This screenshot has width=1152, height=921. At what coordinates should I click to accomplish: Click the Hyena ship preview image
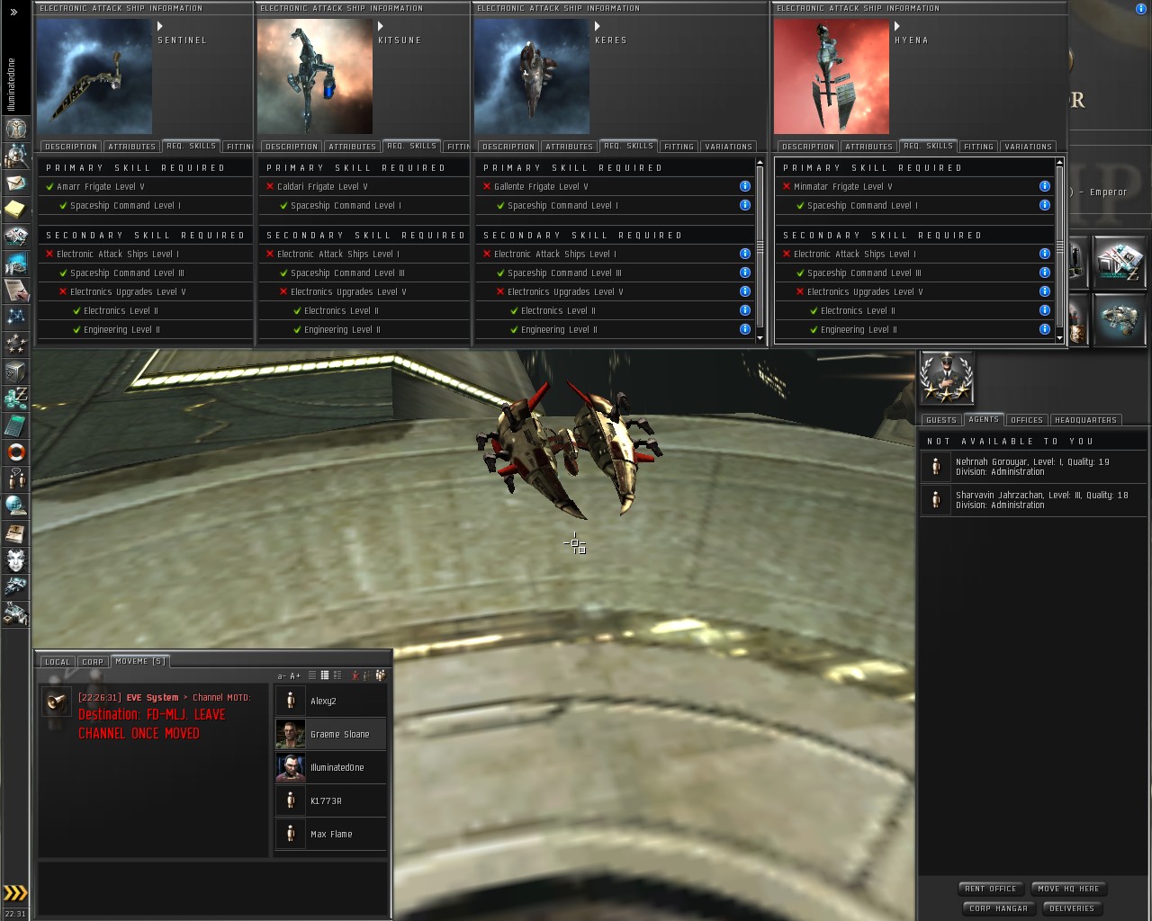tap(832, 76)
